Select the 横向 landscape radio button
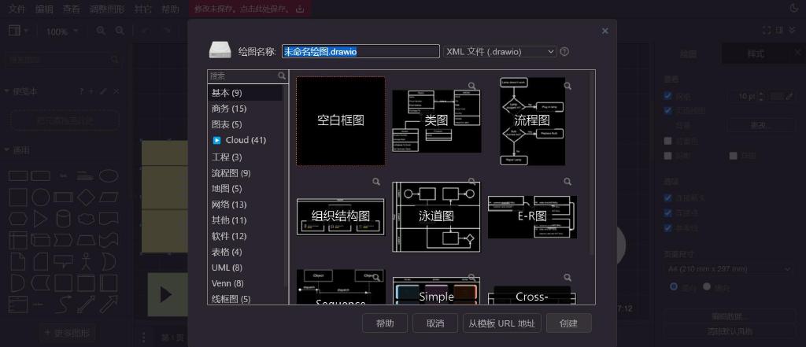Screen dimensions: 806x347 707,287
